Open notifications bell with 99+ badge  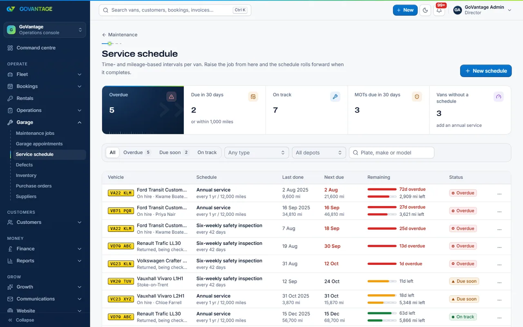(x=439, y=10)
